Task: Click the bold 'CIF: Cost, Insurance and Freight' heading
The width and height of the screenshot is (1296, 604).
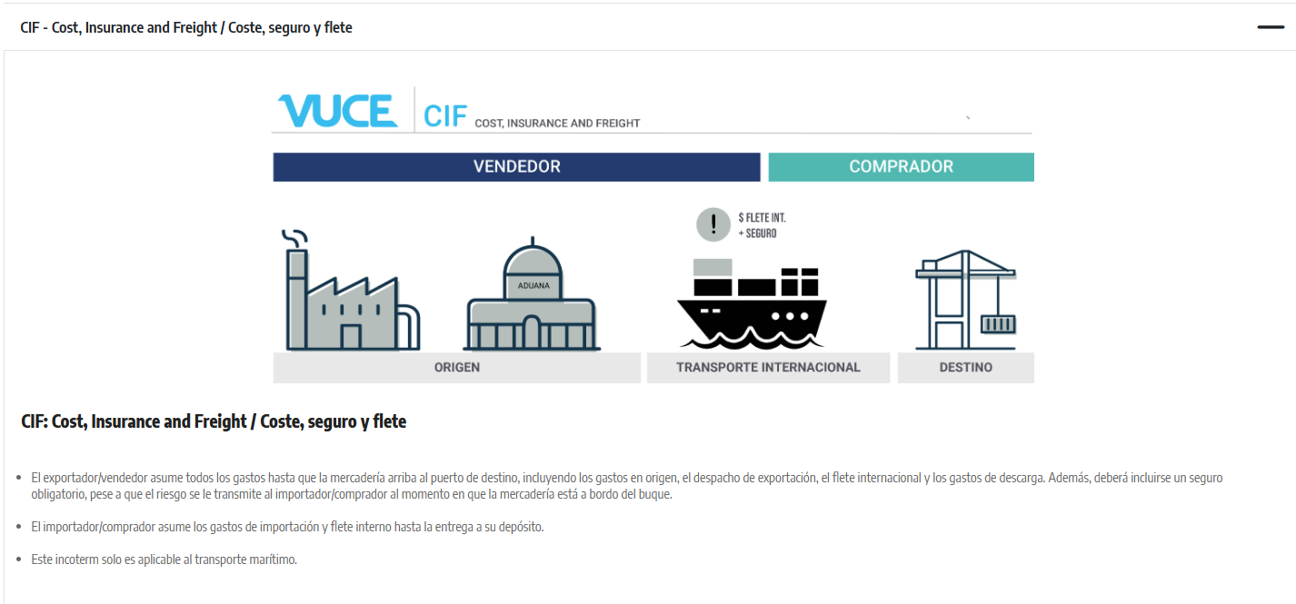Action: [214, 421]
